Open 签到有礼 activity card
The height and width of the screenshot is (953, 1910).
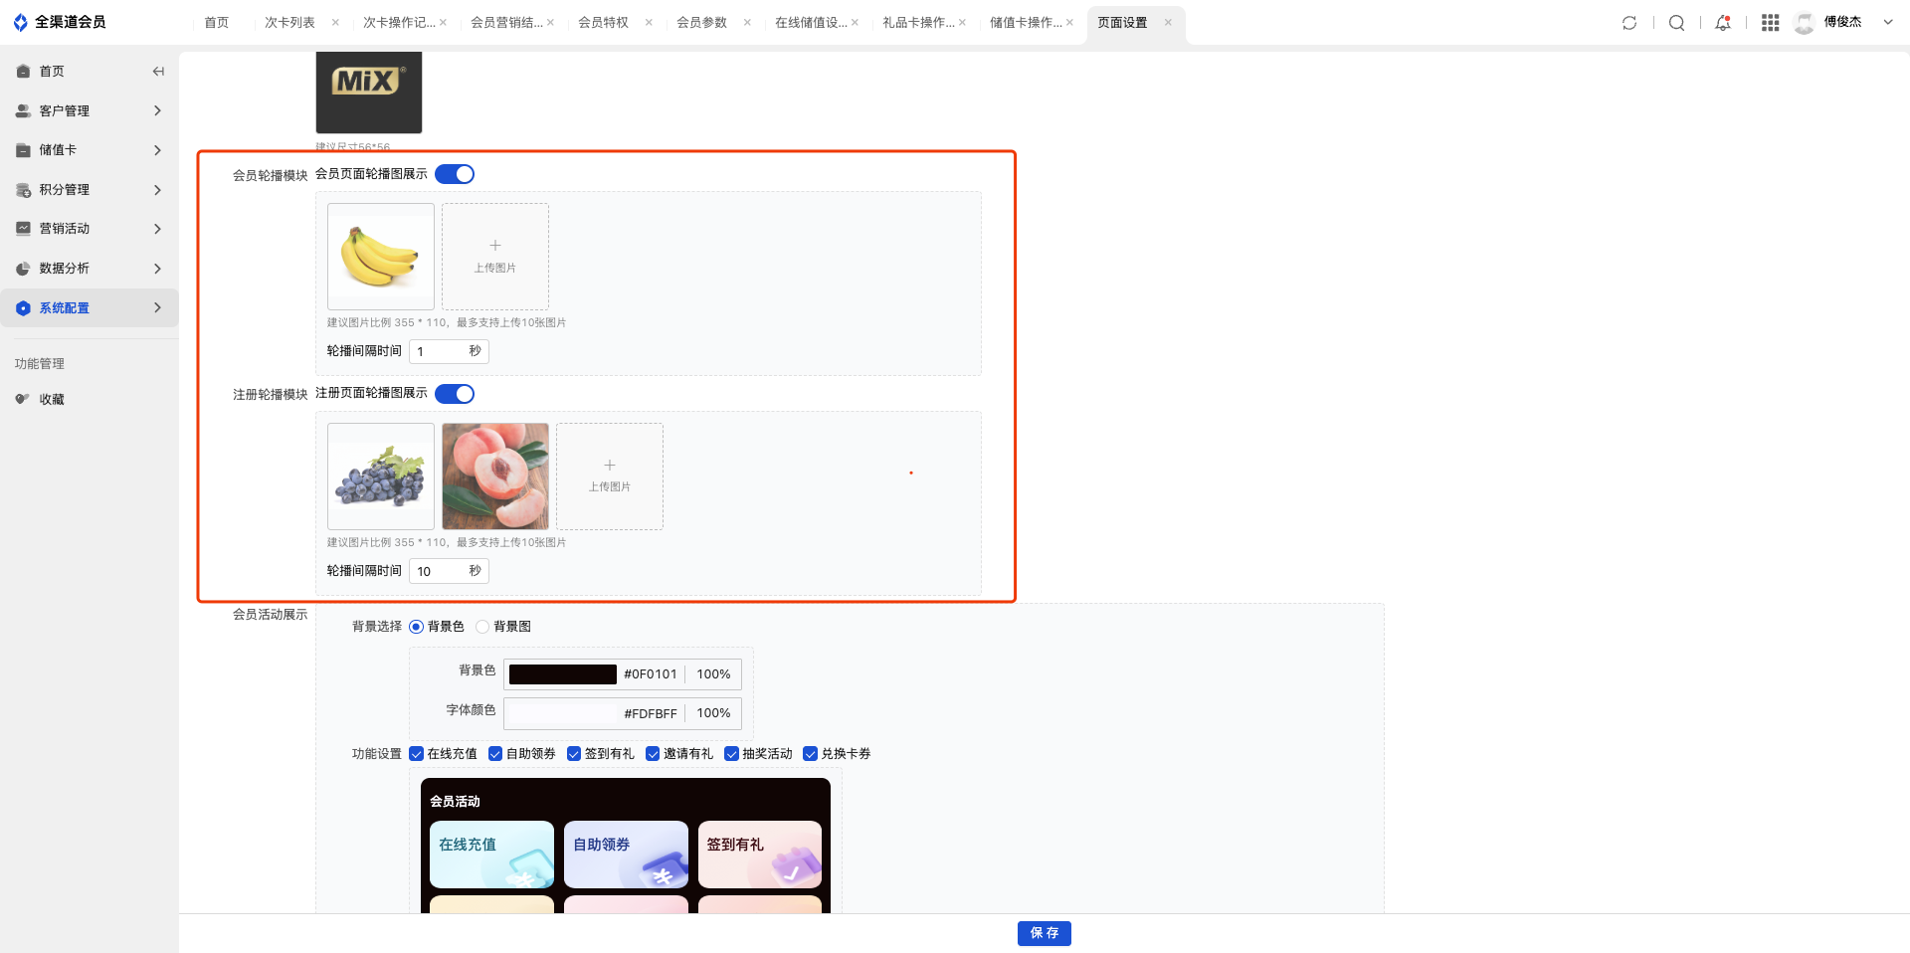pyautogui.click(x=760, y=855)
